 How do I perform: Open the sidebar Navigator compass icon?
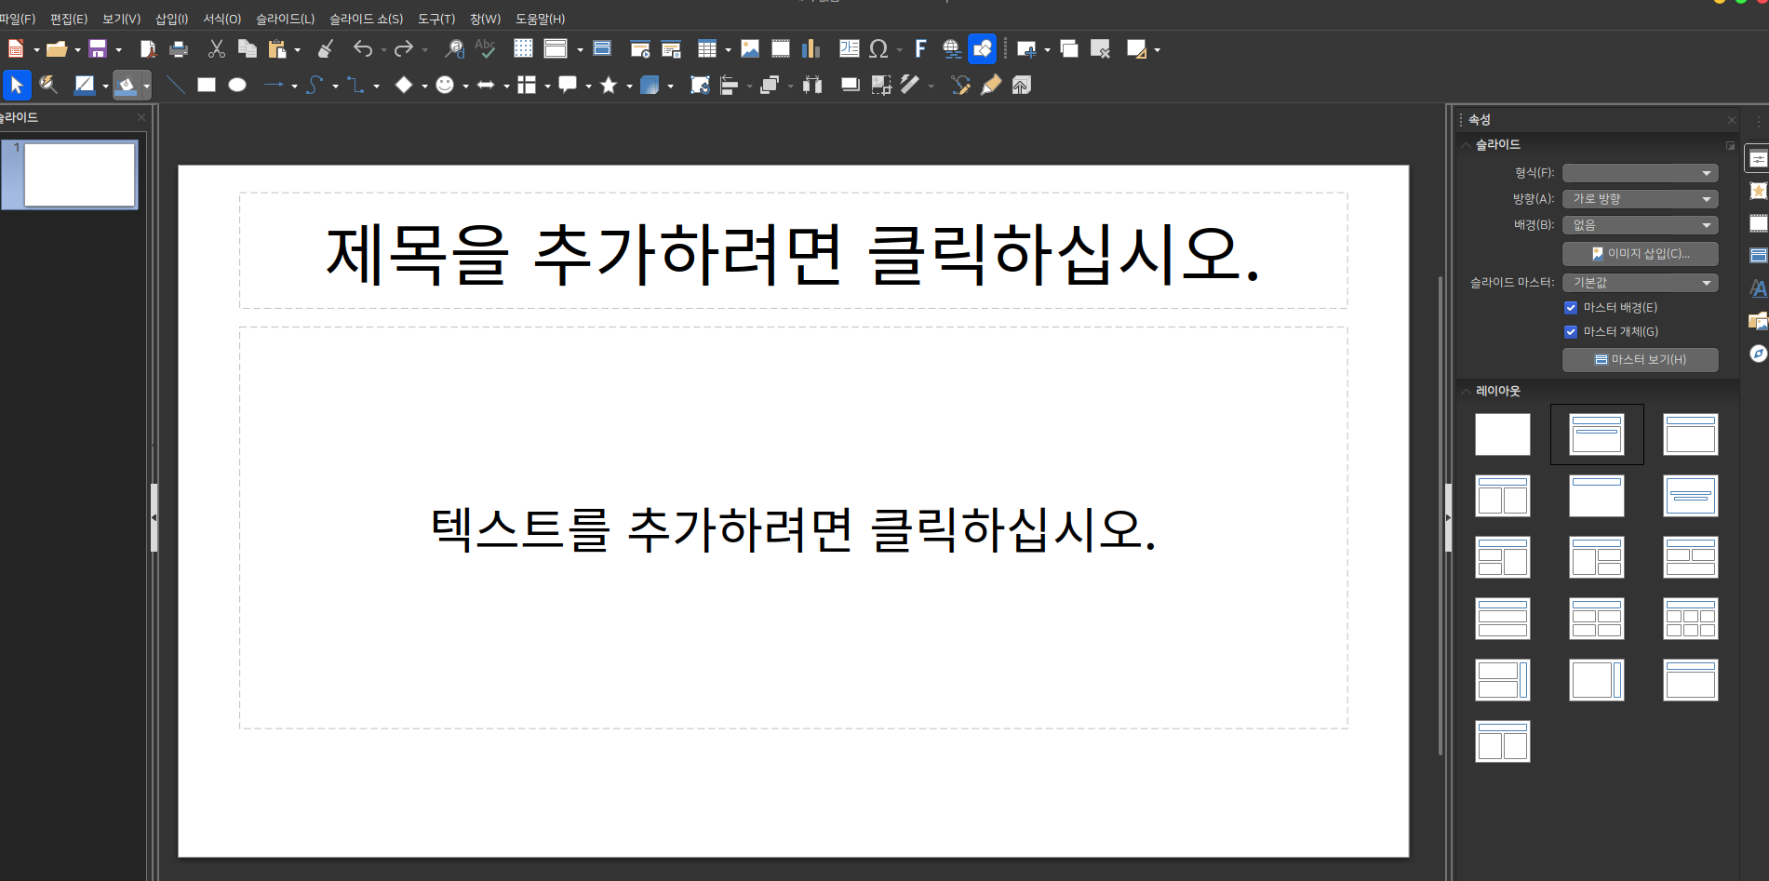coord(1757,354)
